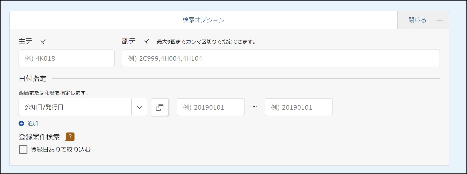Expand the 公知日/発行日 dropdown arrow
Viewport: 467px width, 174px height.
(139, 107)
